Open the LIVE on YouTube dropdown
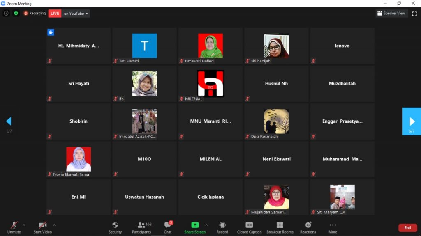This screenshot has height=236, width=421. click(x=76, y=14)
